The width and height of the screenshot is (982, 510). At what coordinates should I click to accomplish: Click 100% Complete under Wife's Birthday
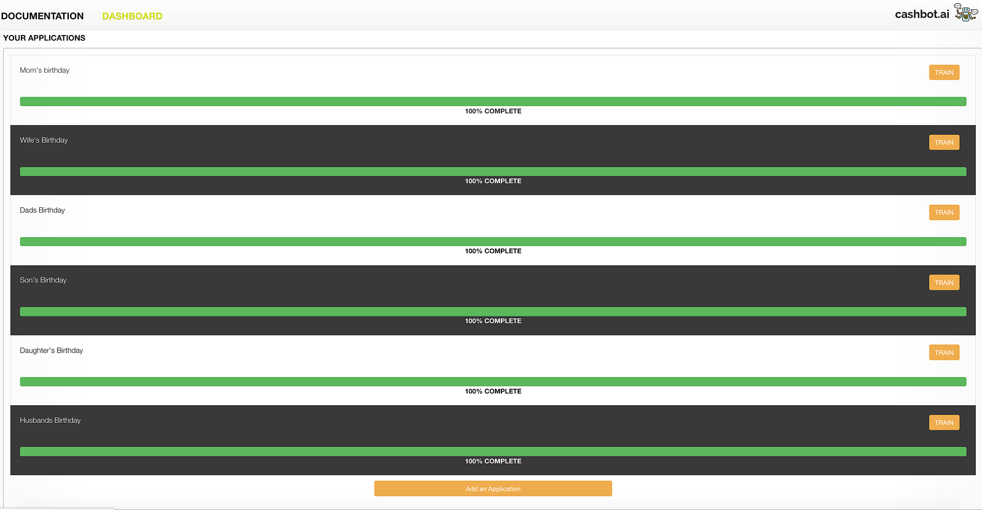point(493,181)
